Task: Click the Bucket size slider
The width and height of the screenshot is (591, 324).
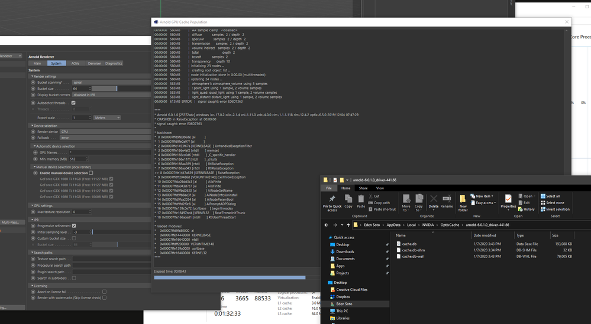Action: 121,89
